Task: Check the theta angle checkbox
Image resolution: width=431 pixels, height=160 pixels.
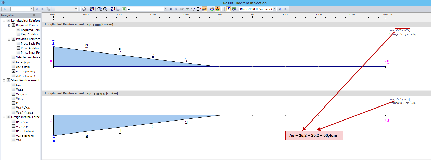Action: pyautogui.click(x=14, y=103)
